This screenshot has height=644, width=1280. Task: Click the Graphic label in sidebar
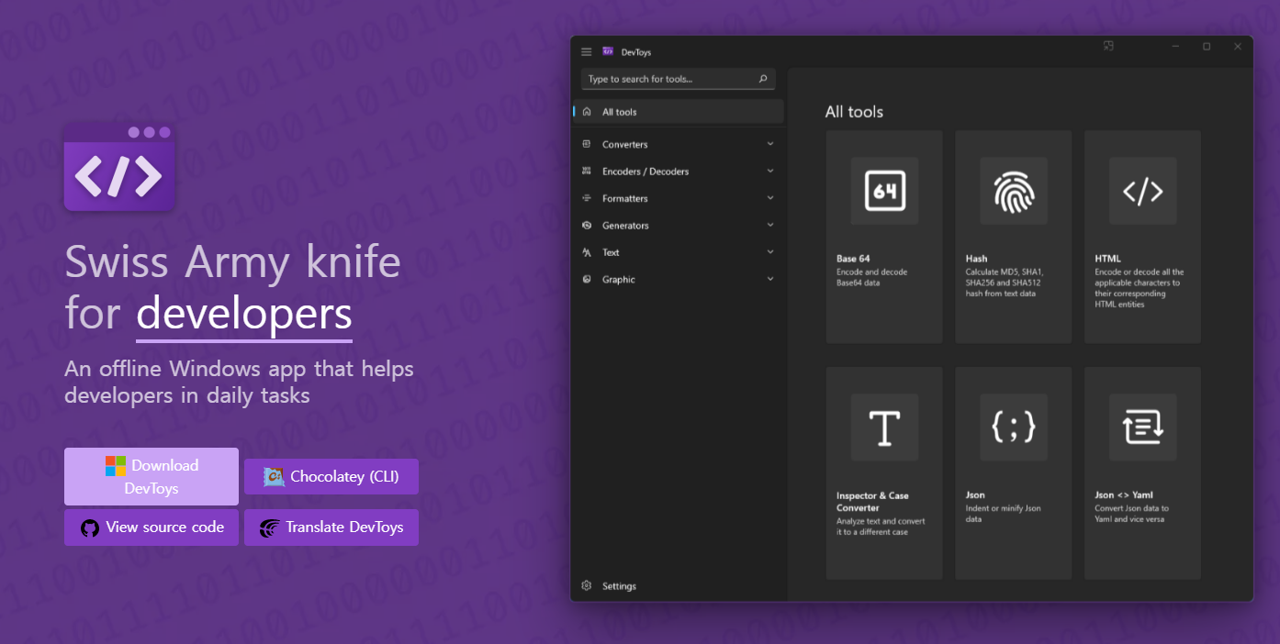pos(618,280)
